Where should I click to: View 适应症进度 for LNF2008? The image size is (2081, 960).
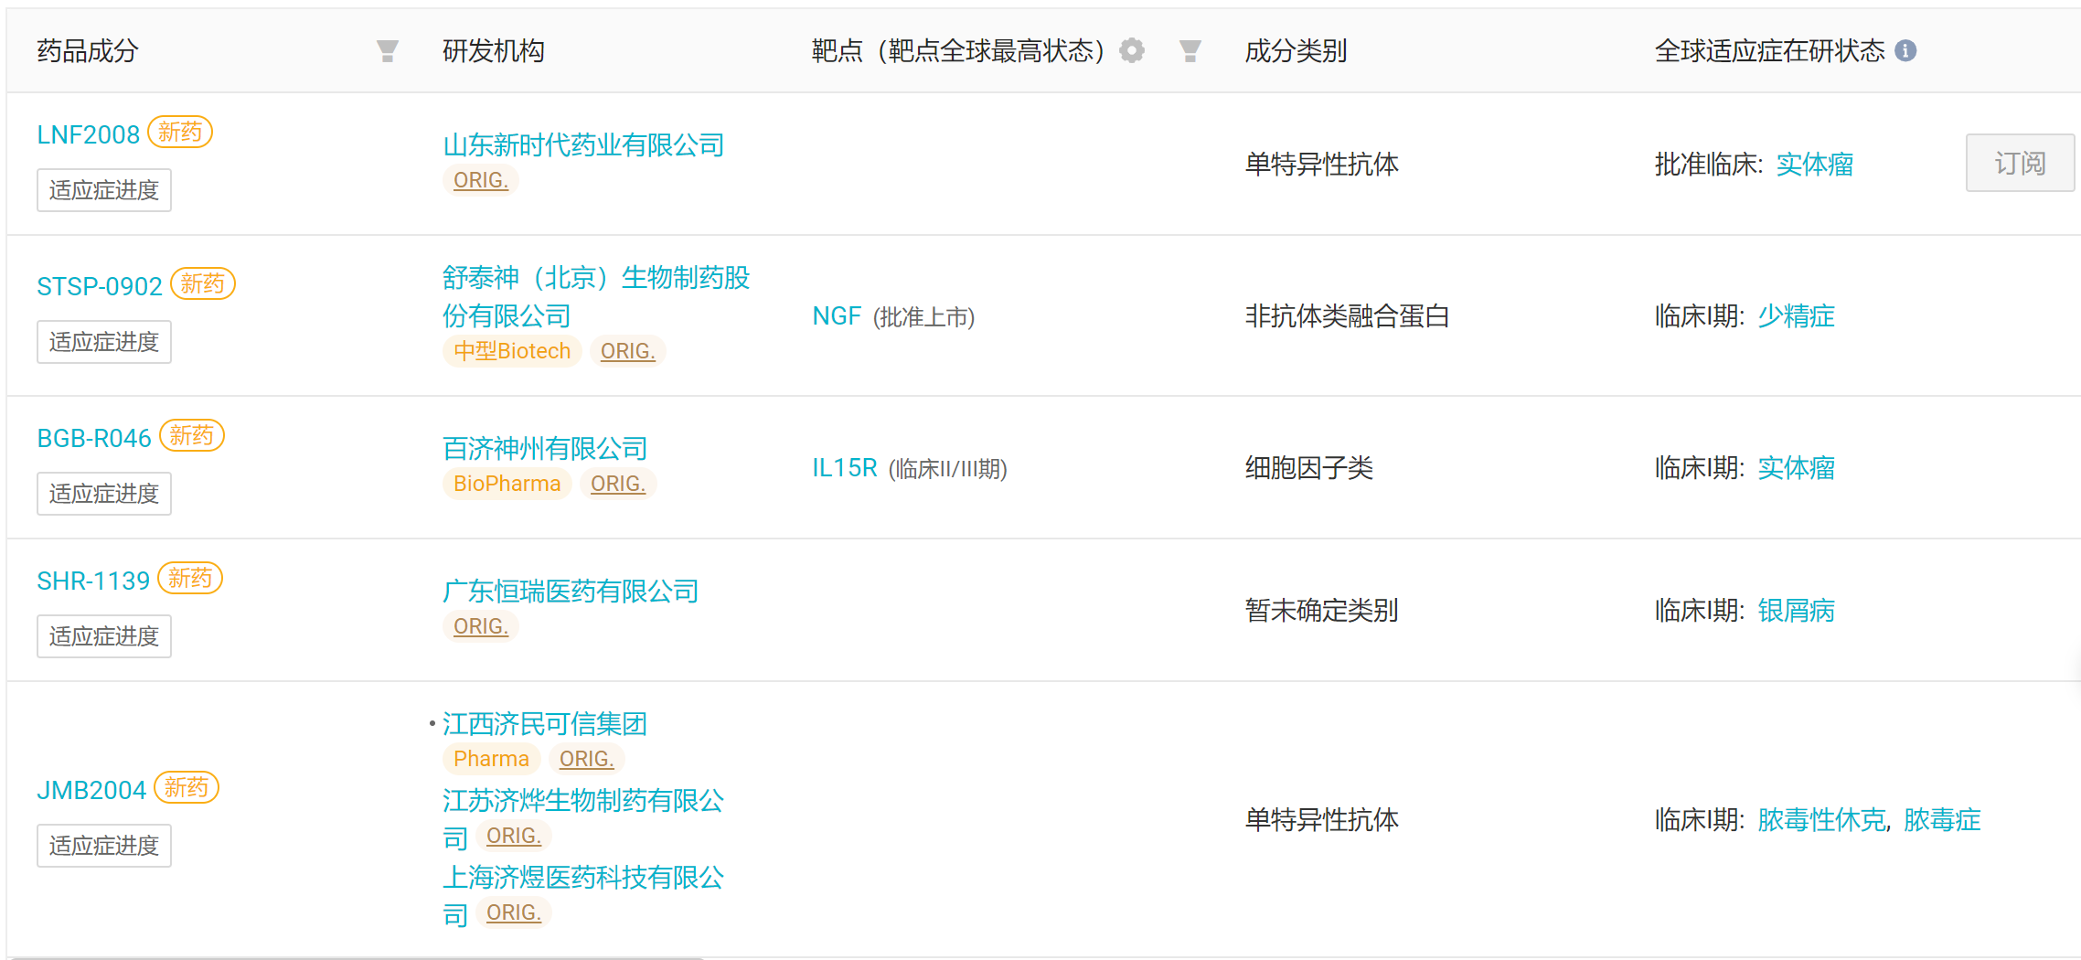(104, 190)
